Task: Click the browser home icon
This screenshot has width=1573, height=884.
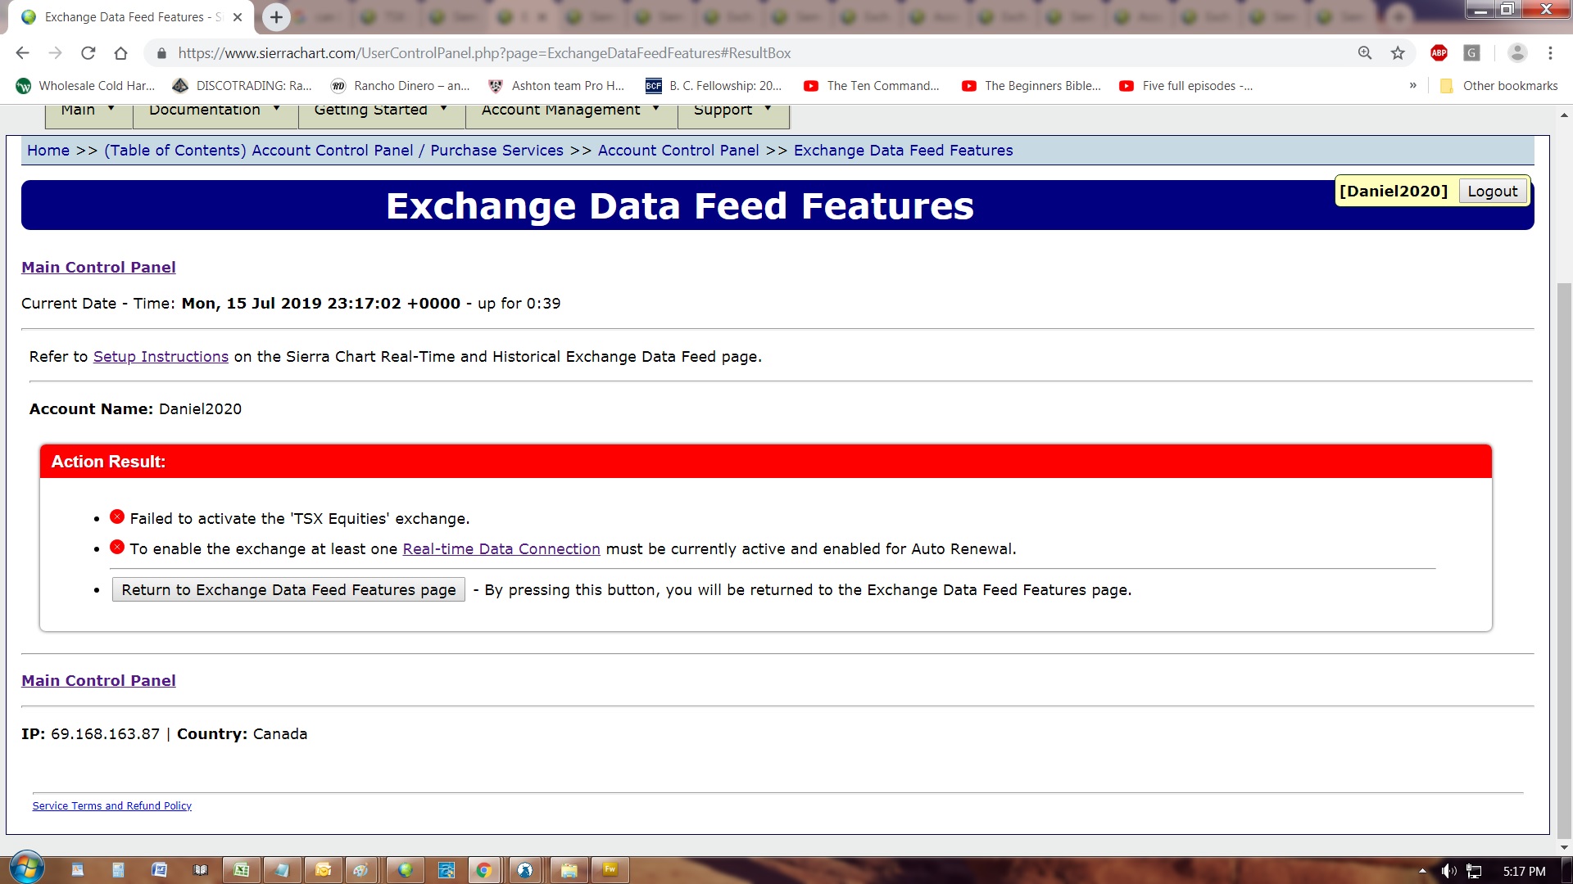Action: [x=120, y=53]
